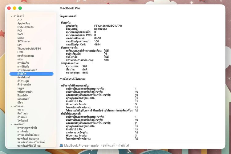Select NVMExpress in the sidebar

[x=25, y=27]
